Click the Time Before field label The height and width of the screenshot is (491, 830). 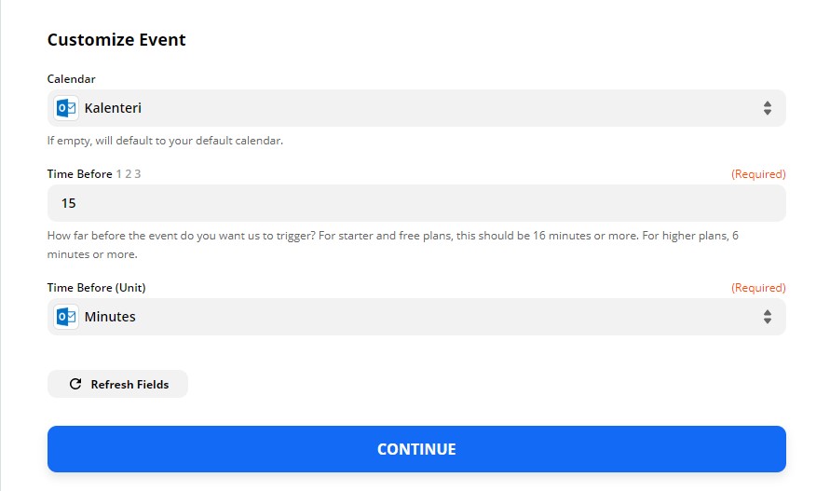[79, 173]
